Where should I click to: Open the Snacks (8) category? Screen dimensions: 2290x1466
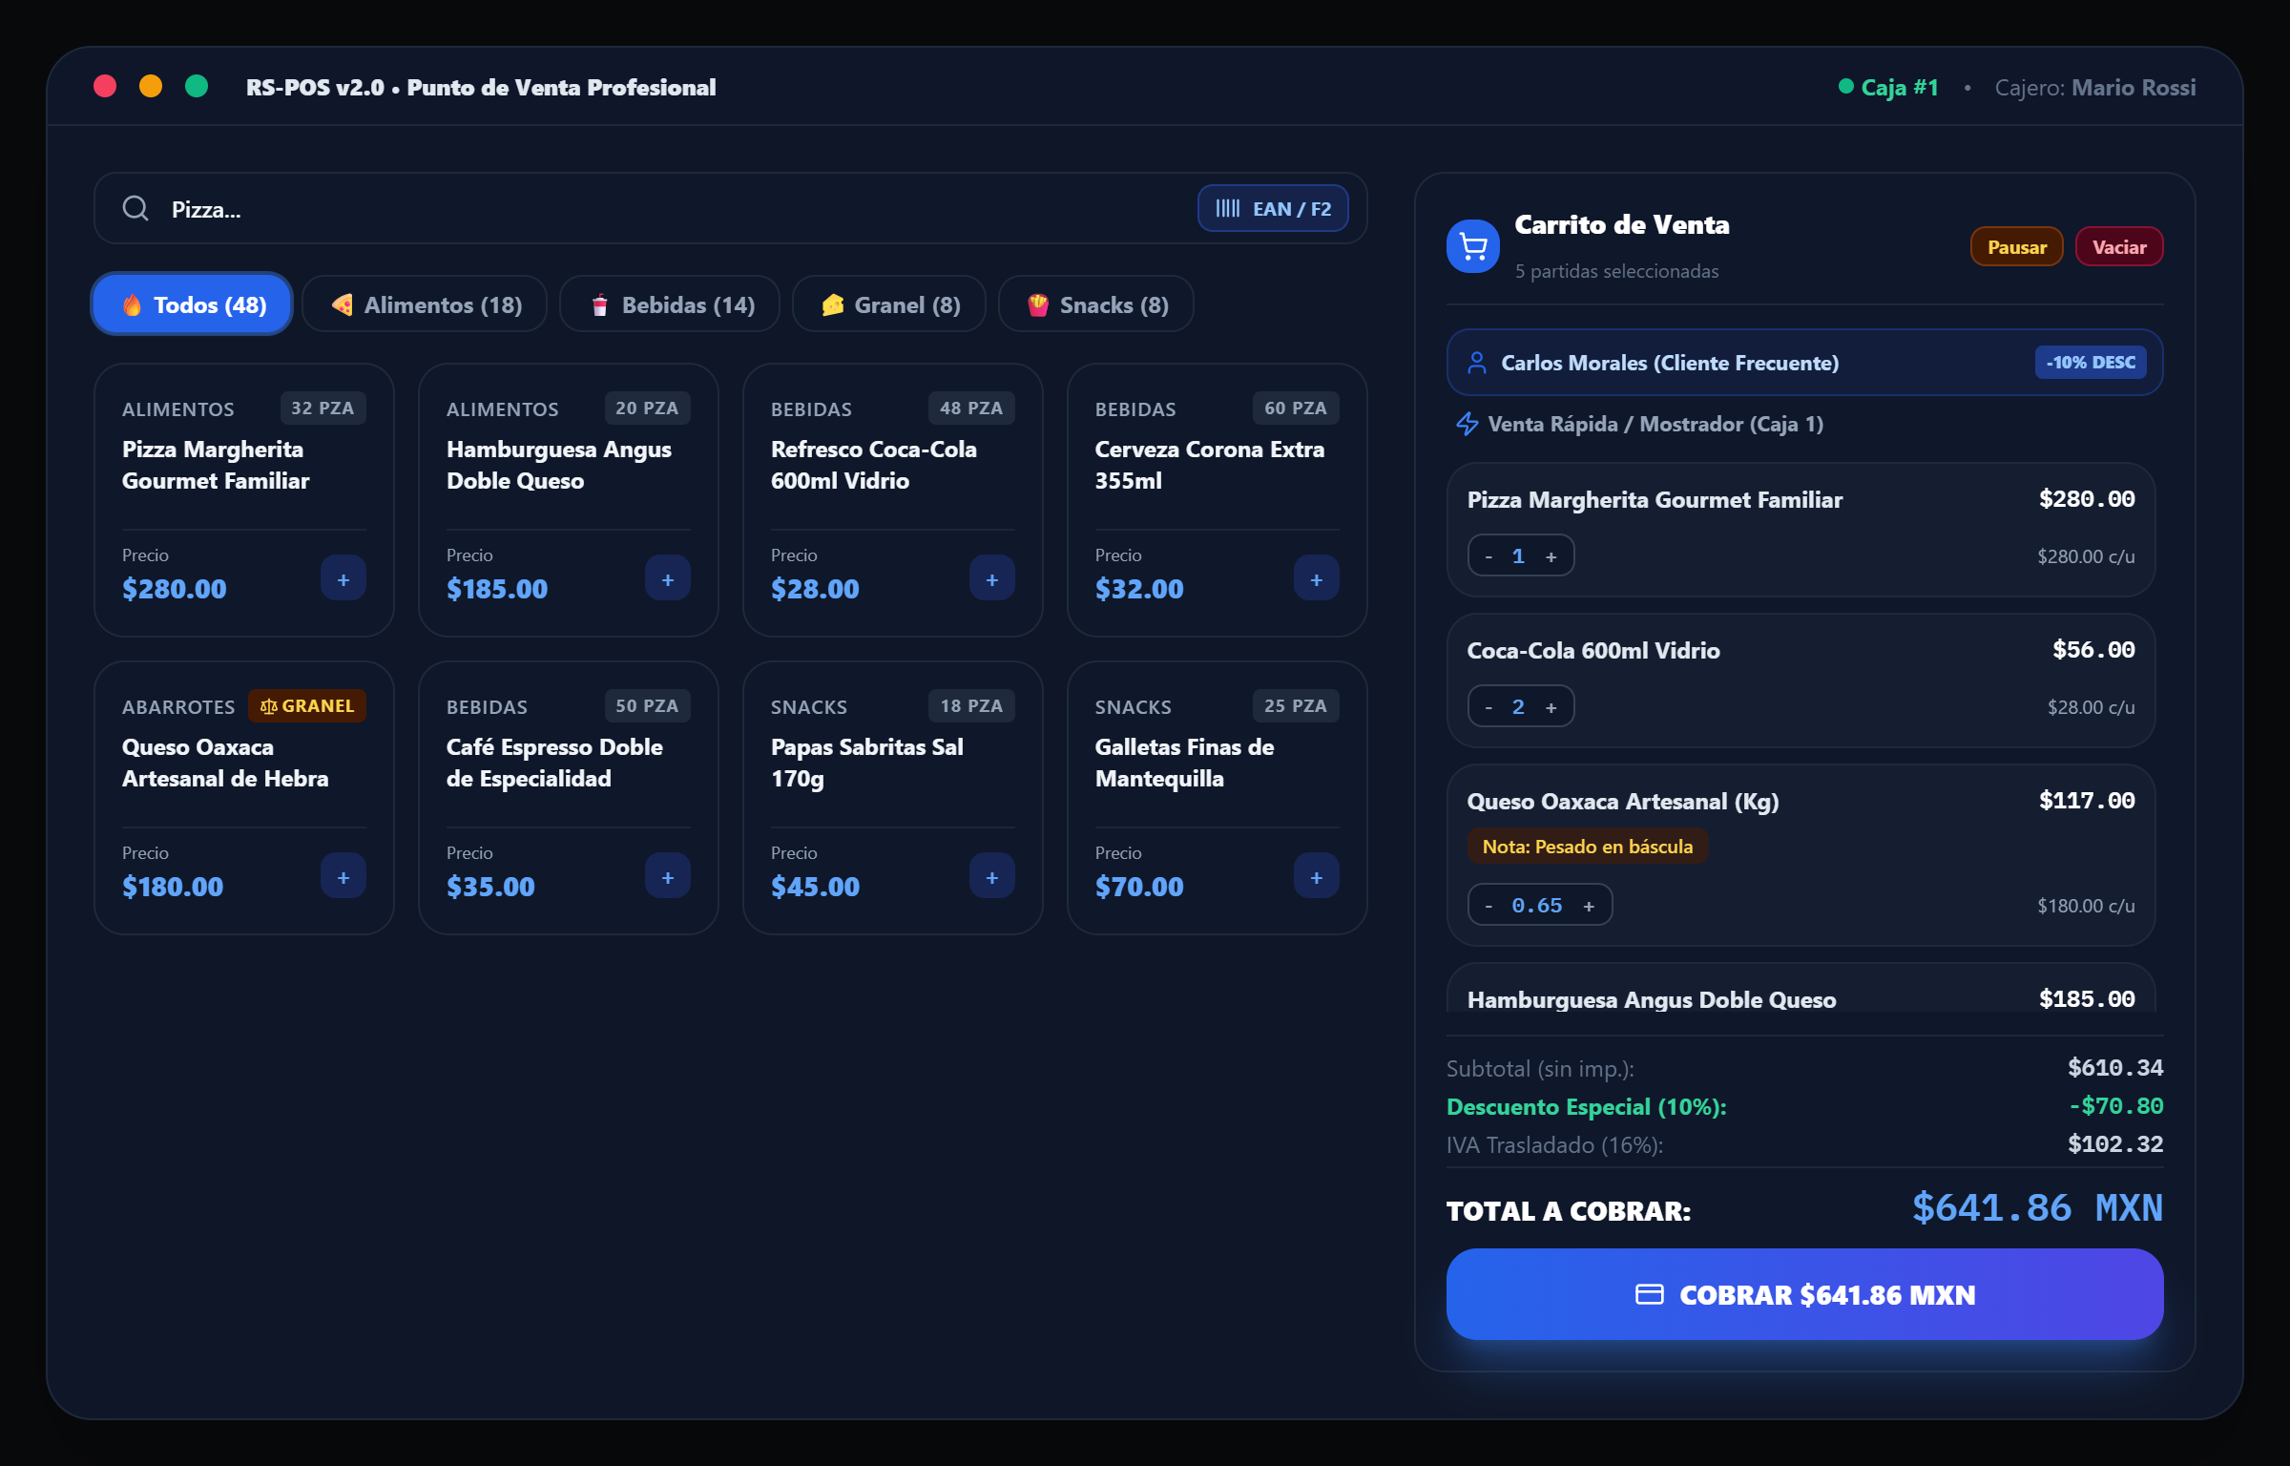click(1096, 304)
